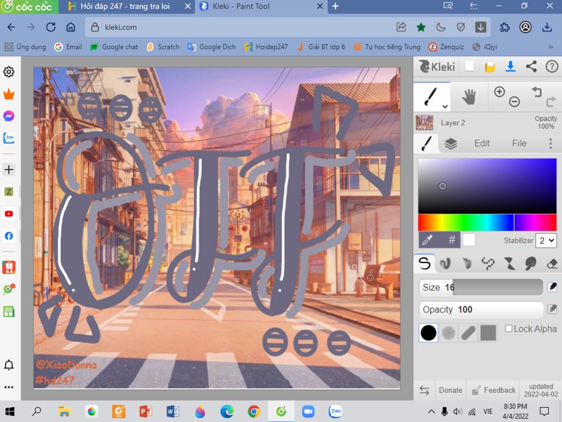Toggle Lock Alpha checkbox
Screen dimensions: 562x422
[x=508, y=329]
